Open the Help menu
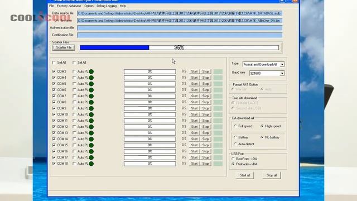 (123, 6)
